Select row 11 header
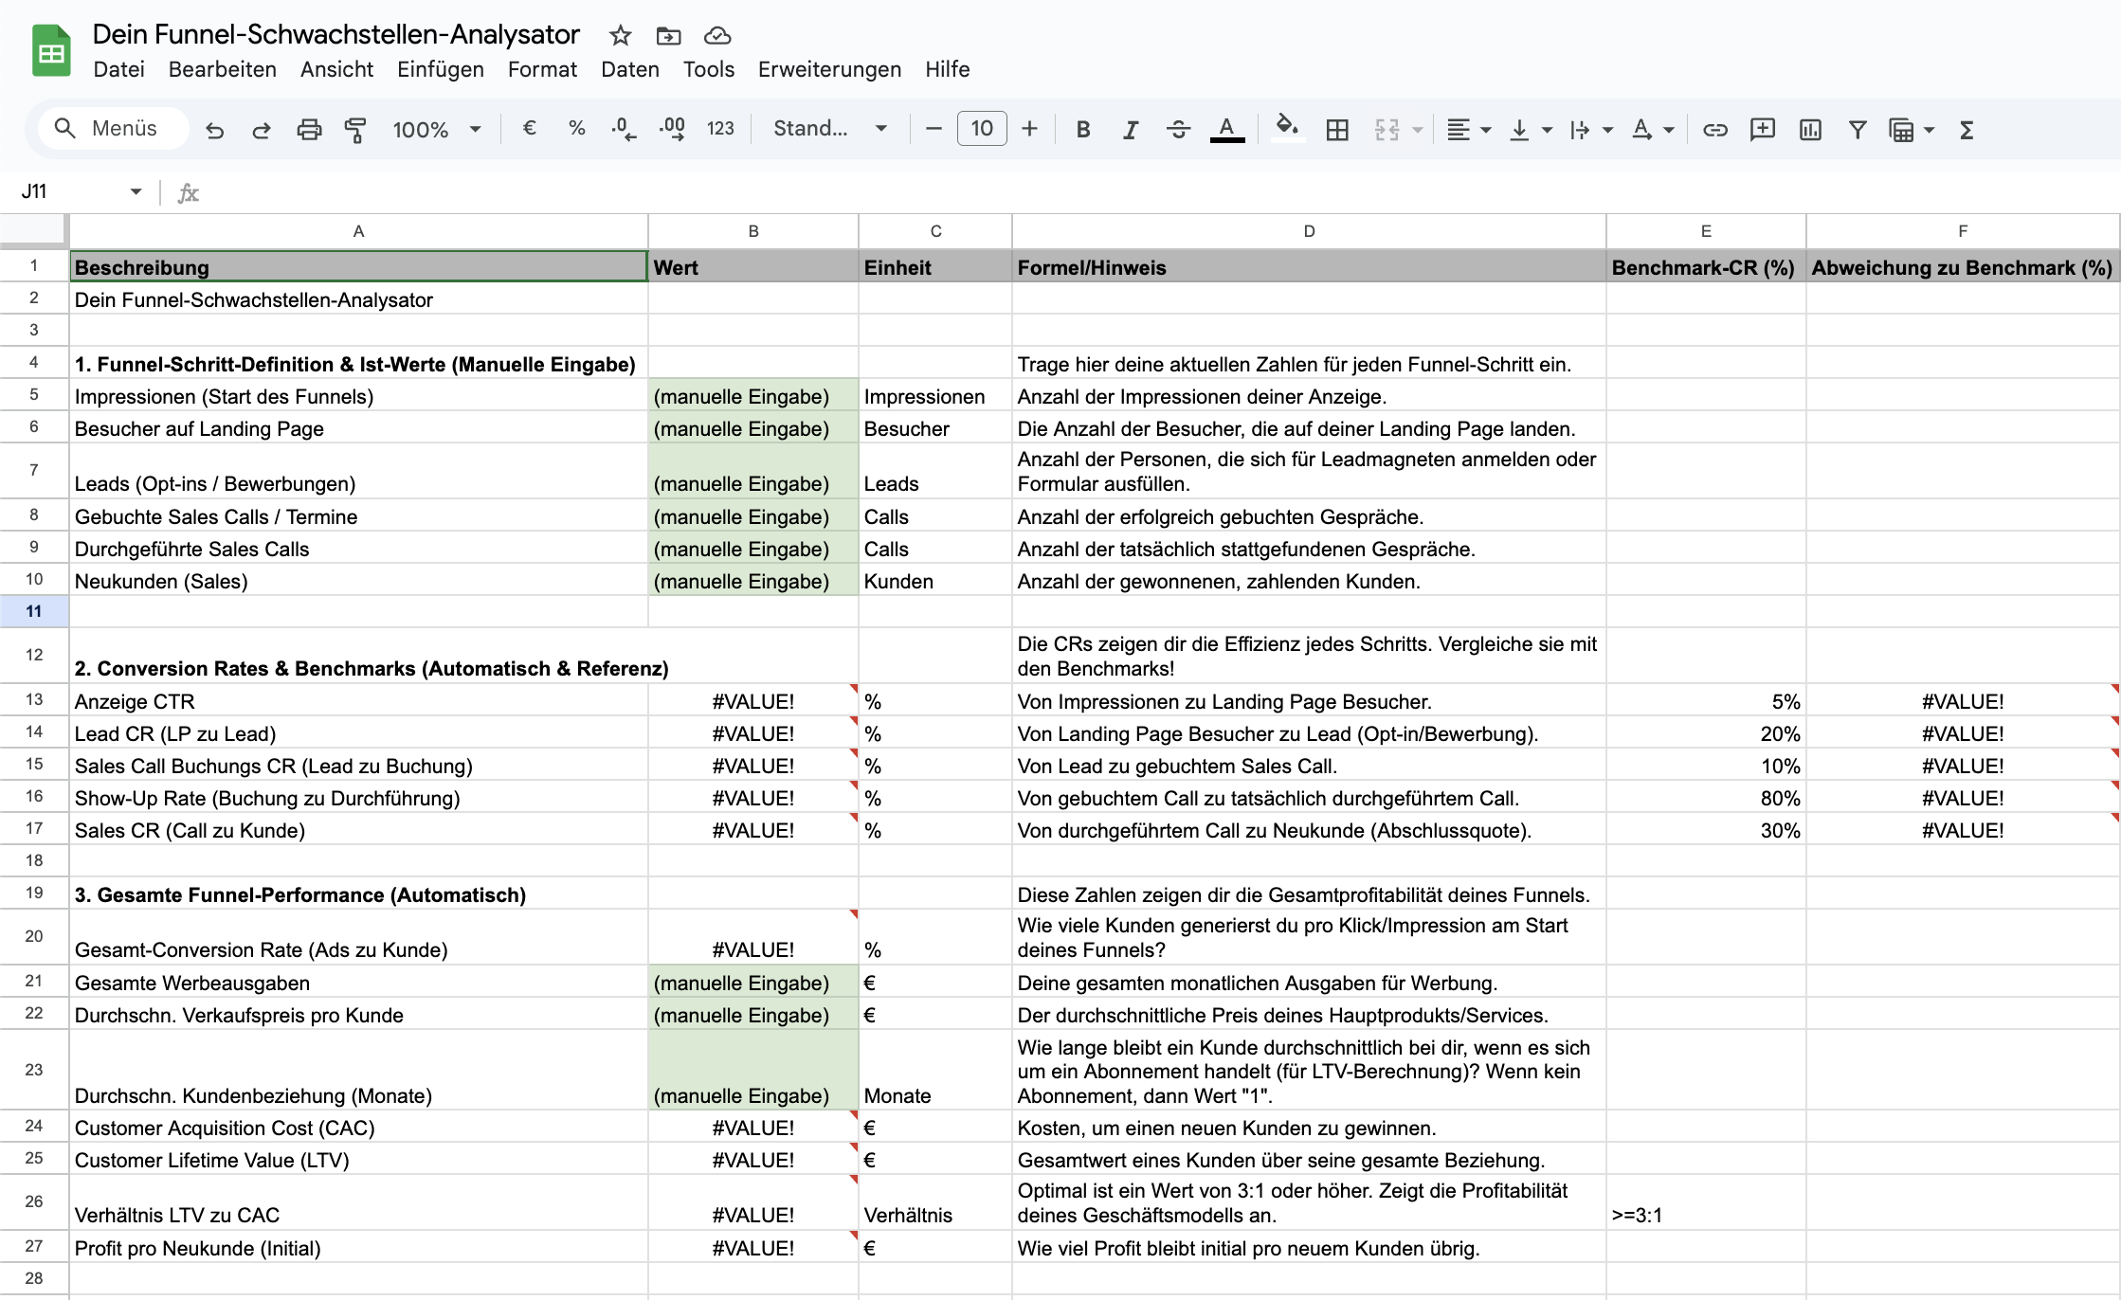Image resolution: width=2121 pixels, height=1300 pixels. pos(34,611)
